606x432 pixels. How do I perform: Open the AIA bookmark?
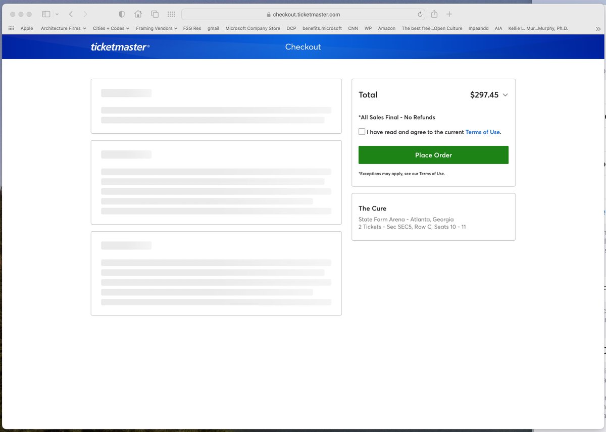(x=498, y=28)
